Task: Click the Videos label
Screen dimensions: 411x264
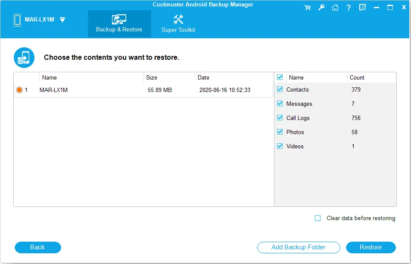Action: (295, 146)
